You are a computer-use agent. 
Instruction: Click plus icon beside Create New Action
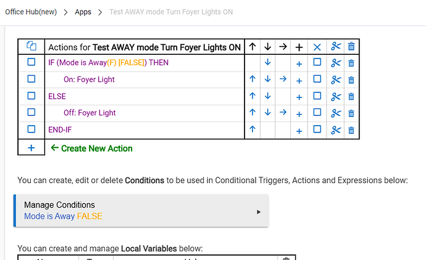(31, 148)
